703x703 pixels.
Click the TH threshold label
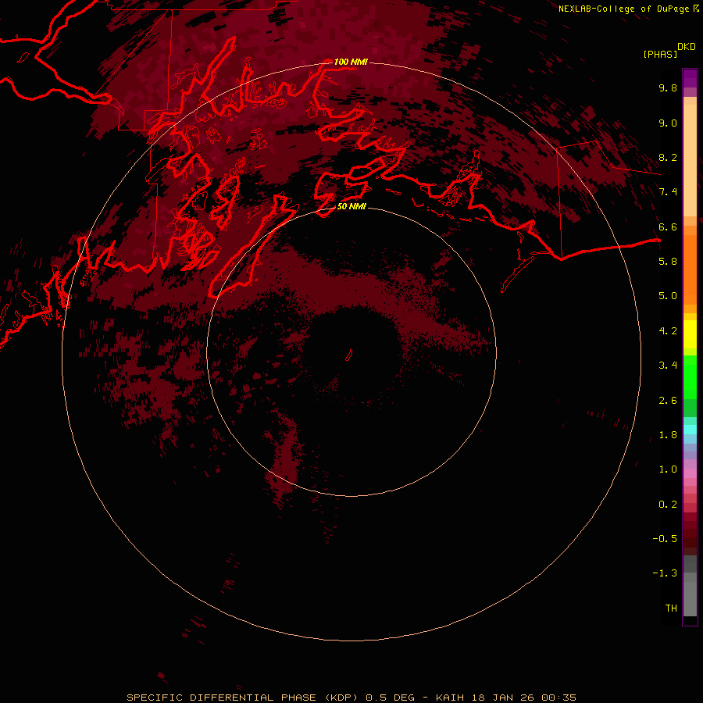coord(671,608)
